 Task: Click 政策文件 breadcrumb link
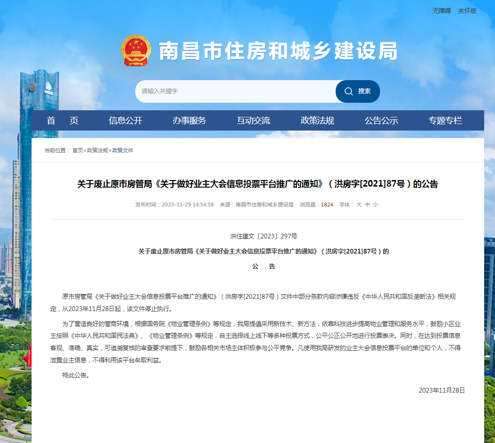coord(123,150)
